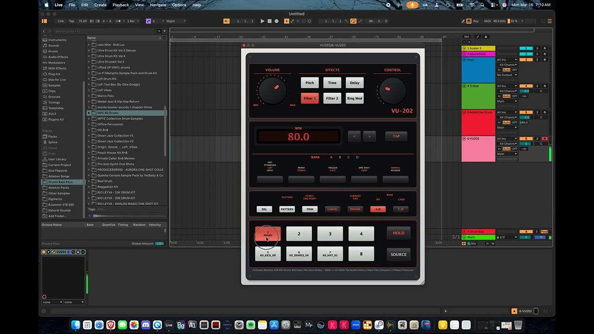Viewport: 594px width, 334px height.
Task: Expand the MPC 60 Drums folder
Action: (x=89, y=113)
